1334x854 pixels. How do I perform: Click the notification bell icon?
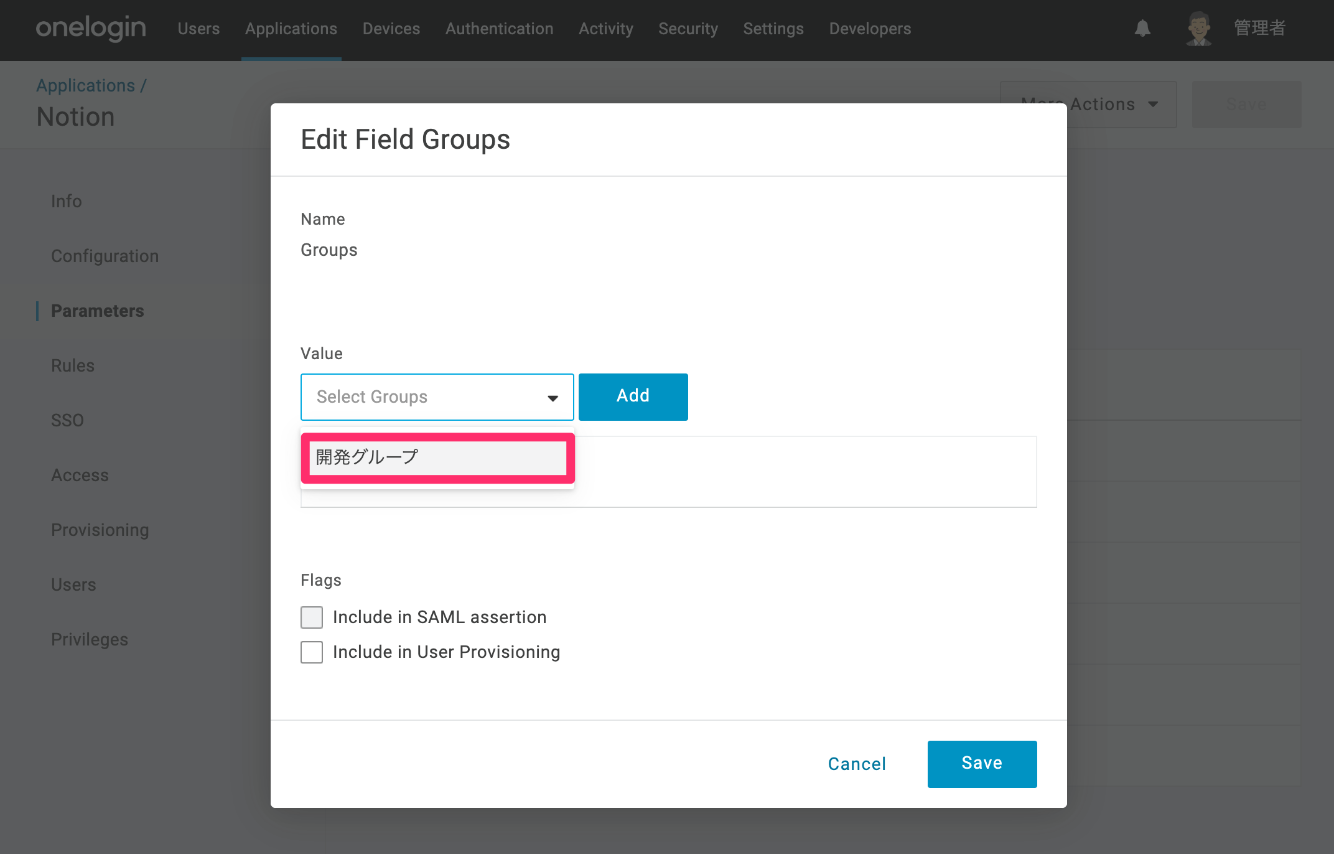1142,29
